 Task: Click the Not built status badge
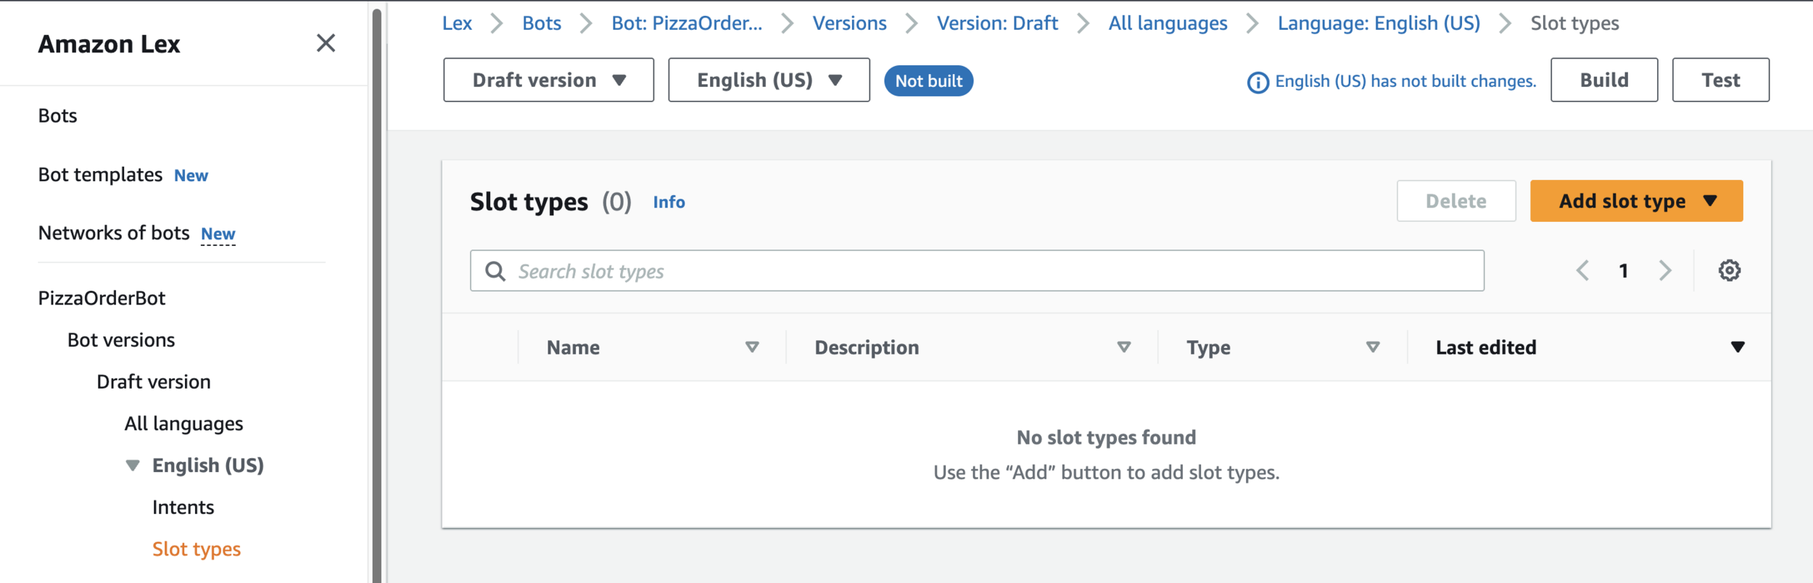(928, 80)
